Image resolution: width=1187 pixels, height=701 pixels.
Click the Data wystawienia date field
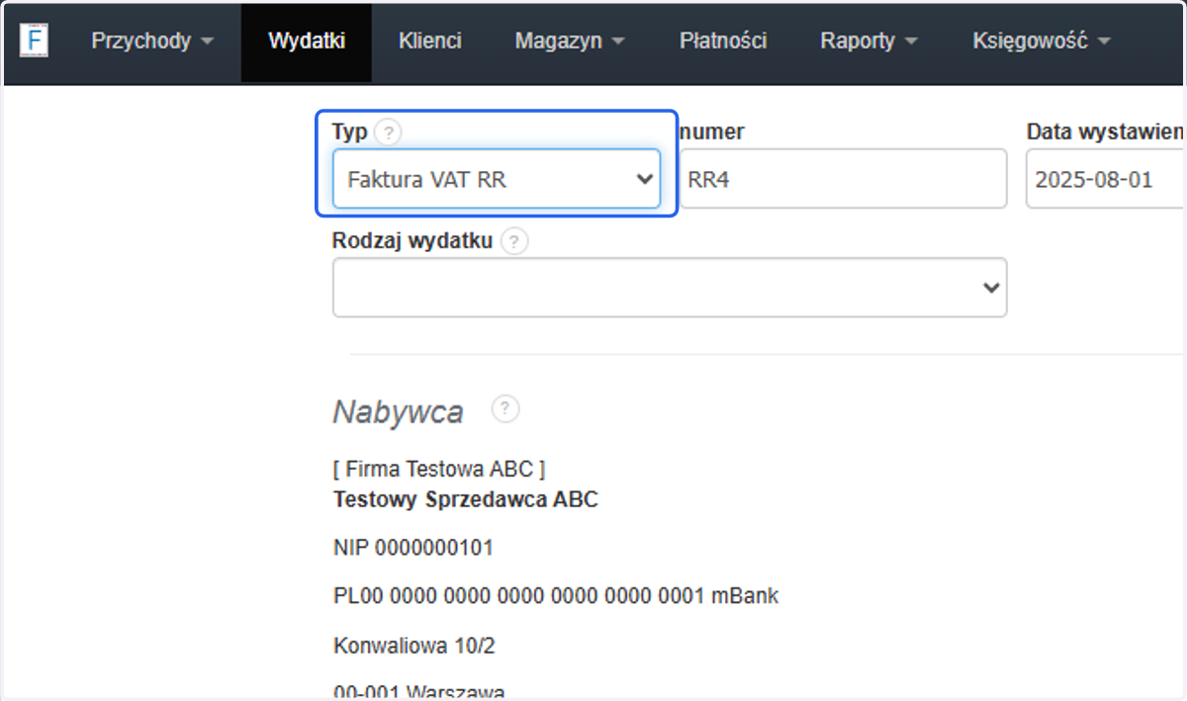(x=1106, y=179)
